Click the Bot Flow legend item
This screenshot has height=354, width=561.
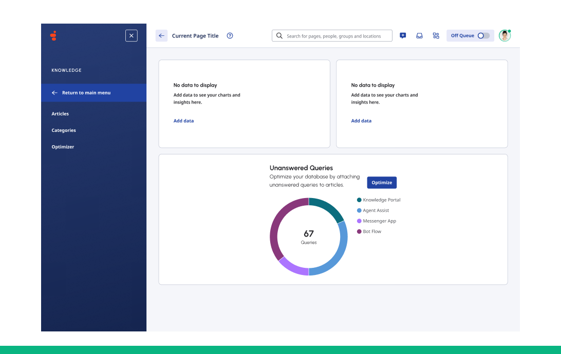(372, 231)
